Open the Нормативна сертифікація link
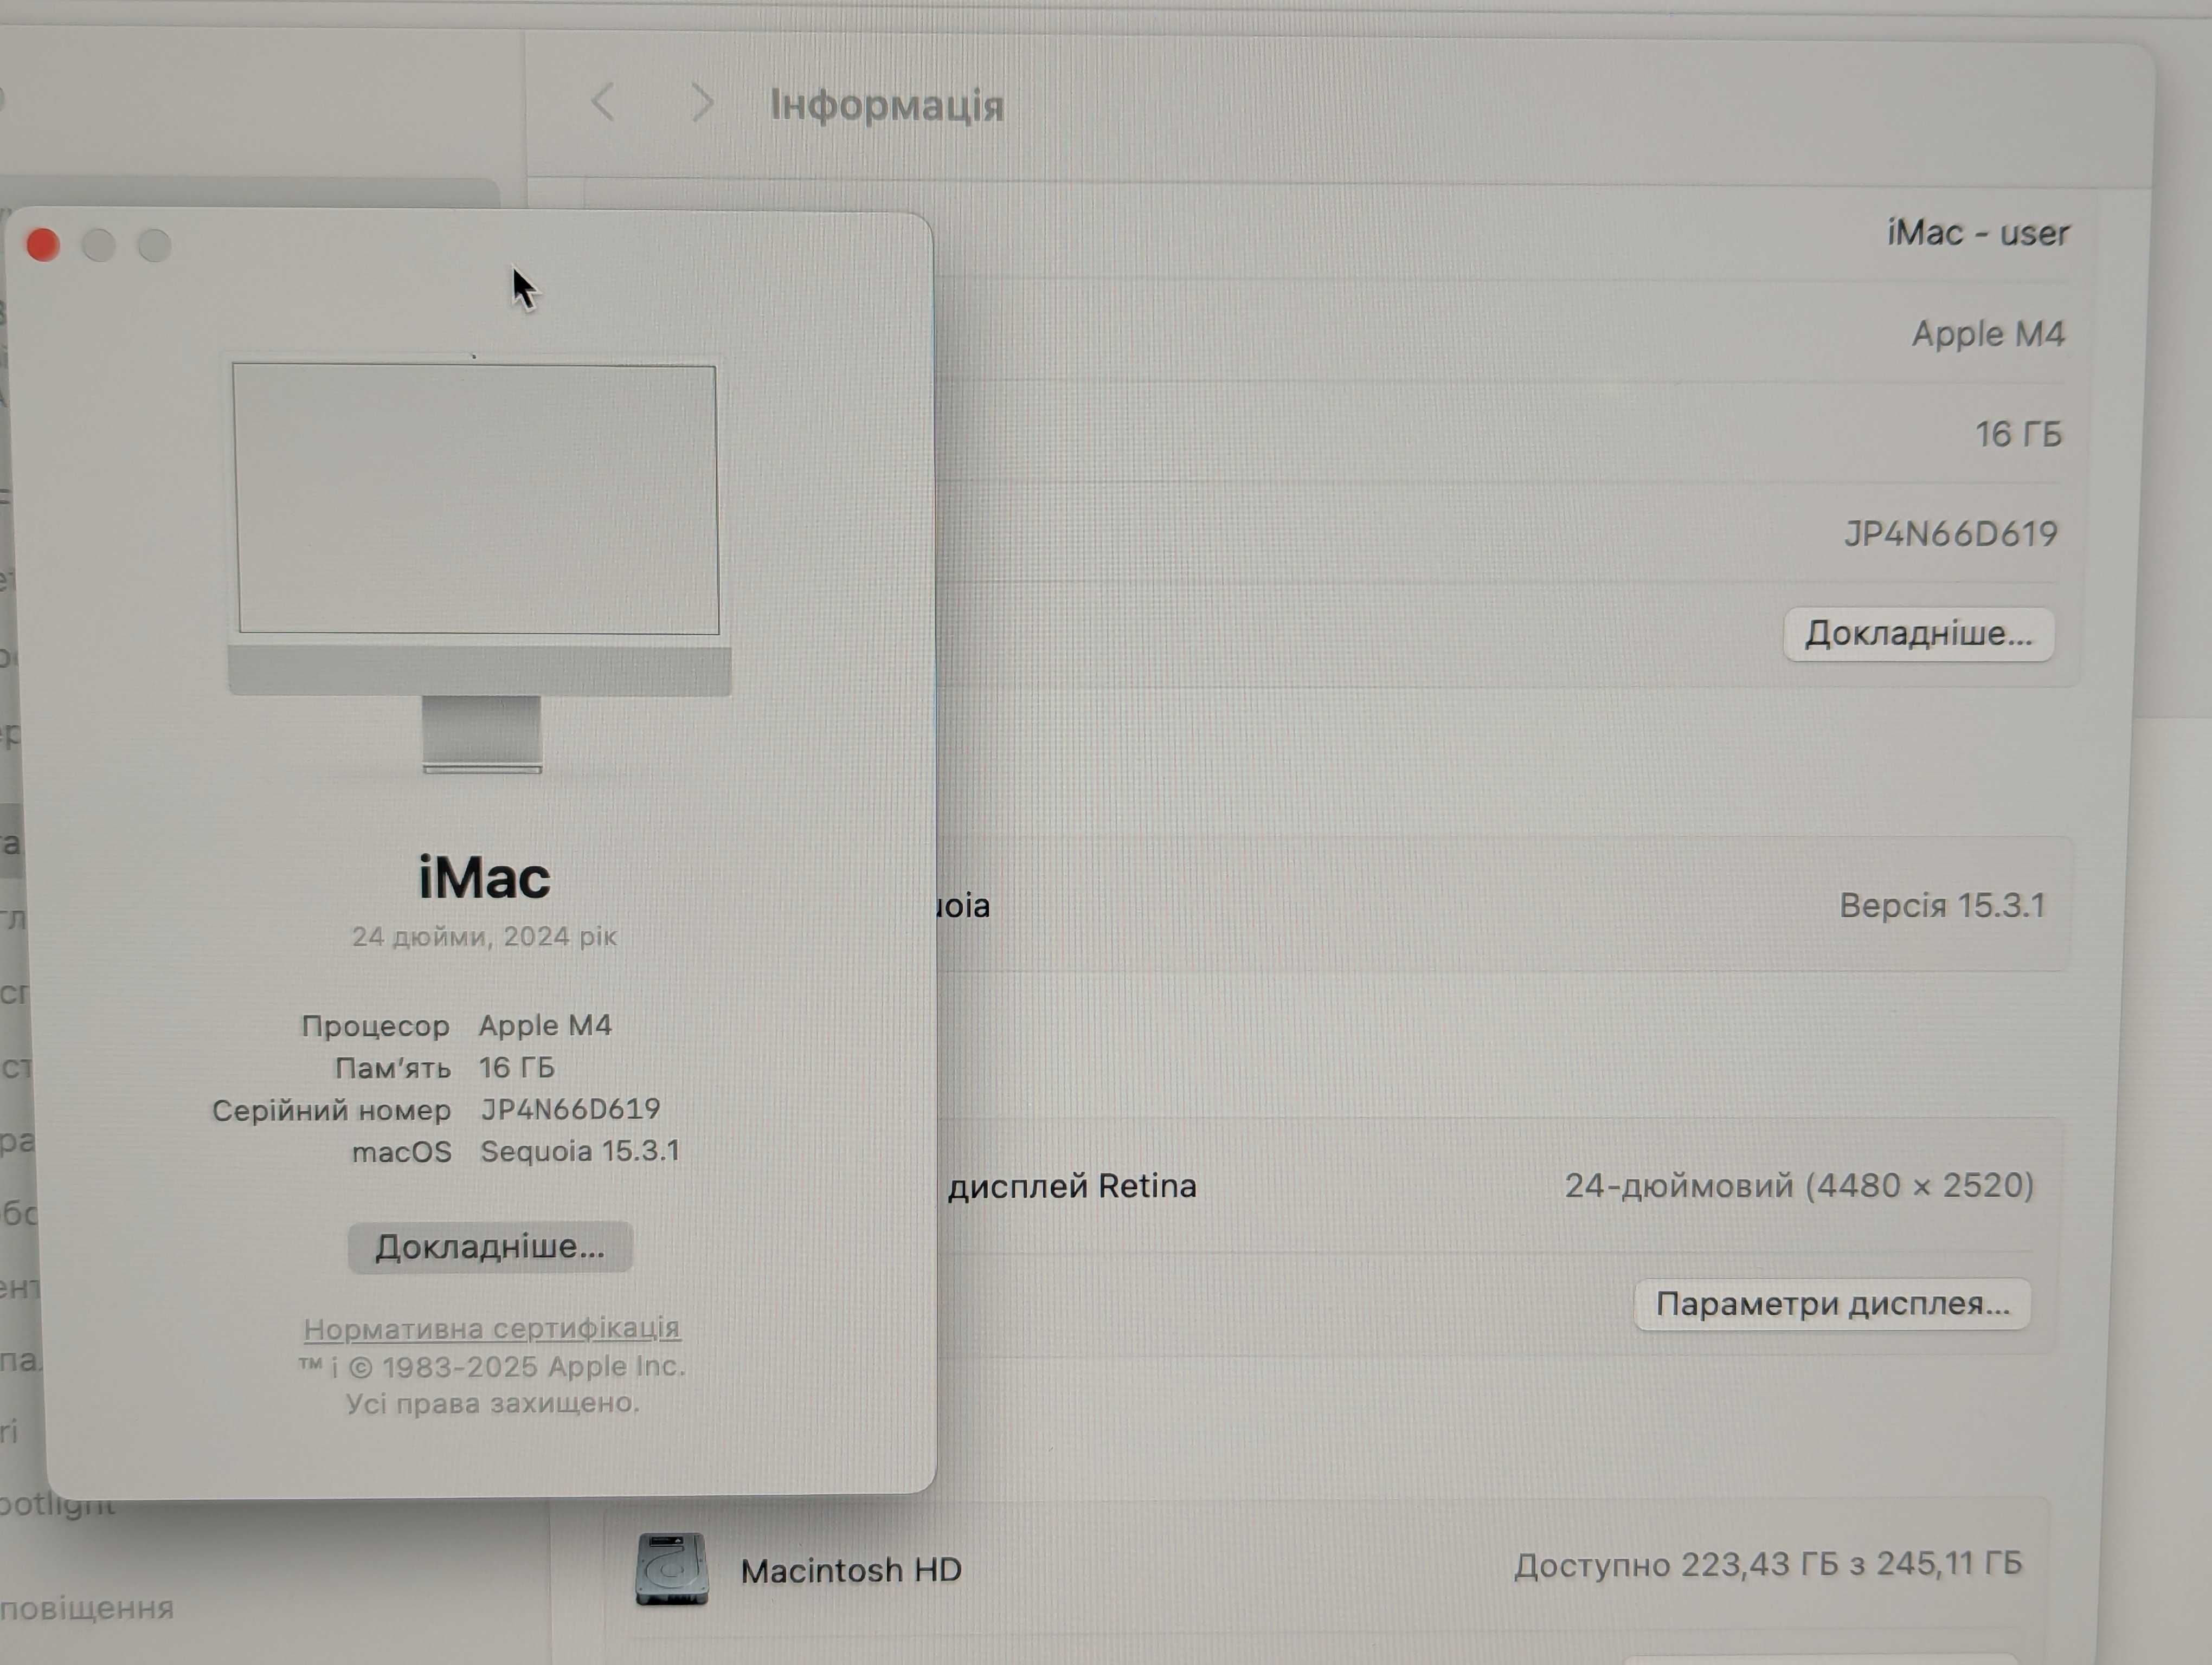Image resolution: width=2212 pixels, height=1665 pixels. click(492, 1328)
